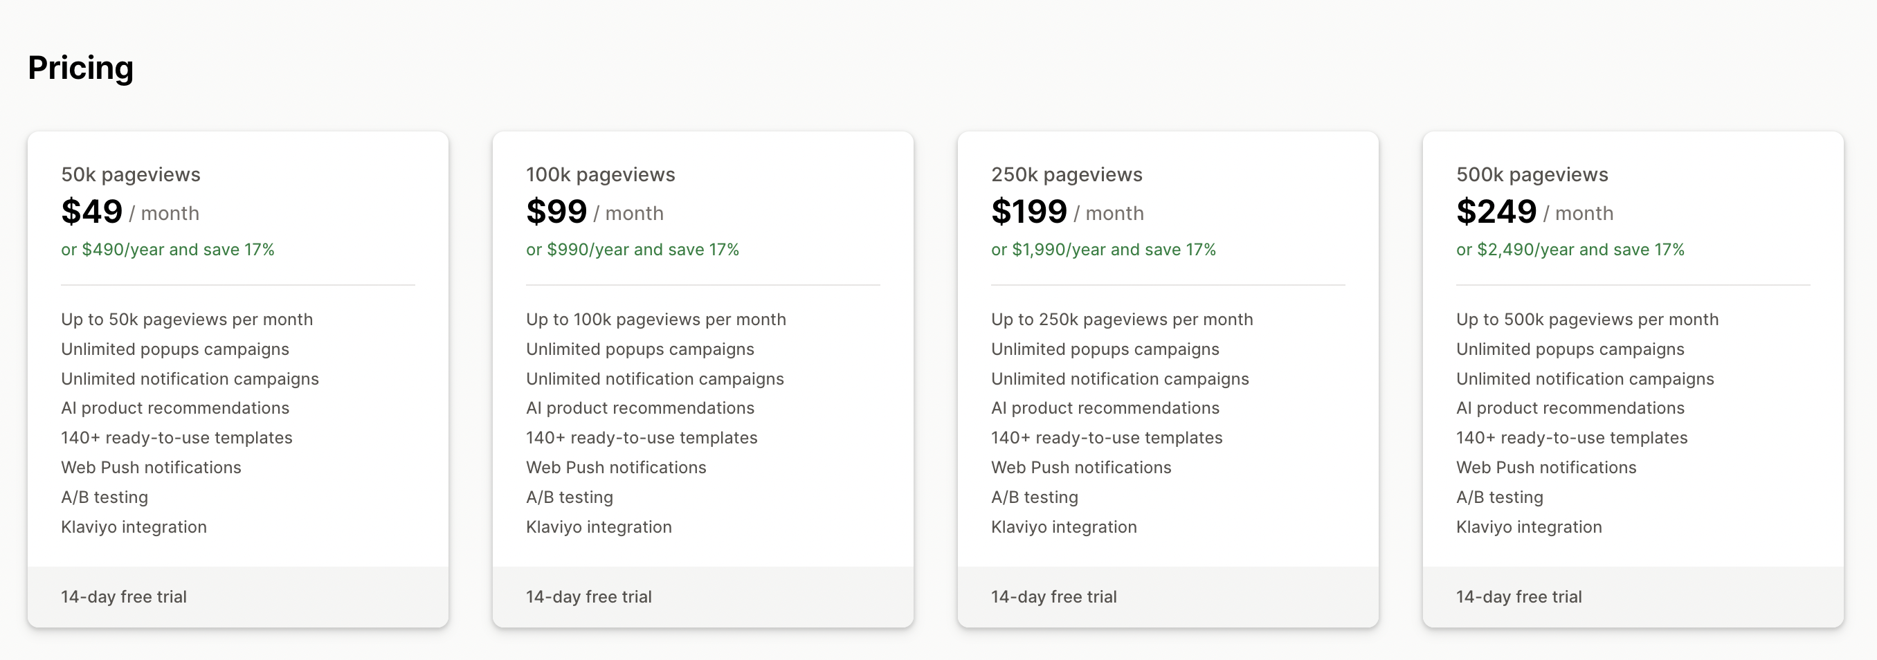The width and height of the screenshot is (1877, 660).
Task: Click Klaviyo integration in the 500k plan
Action: 1529,527
